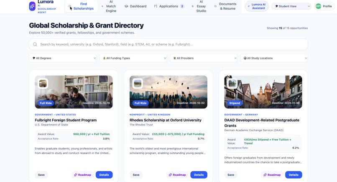Click the Rhodes Scholarship at Oxford University title
This screenshot has width=337, height=182.
[166, 120]
